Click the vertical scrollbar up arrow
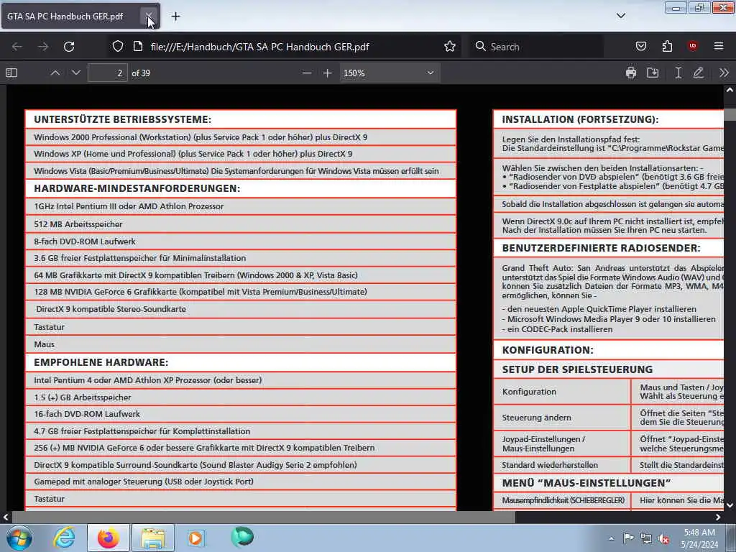 click(x=730, y=90)
